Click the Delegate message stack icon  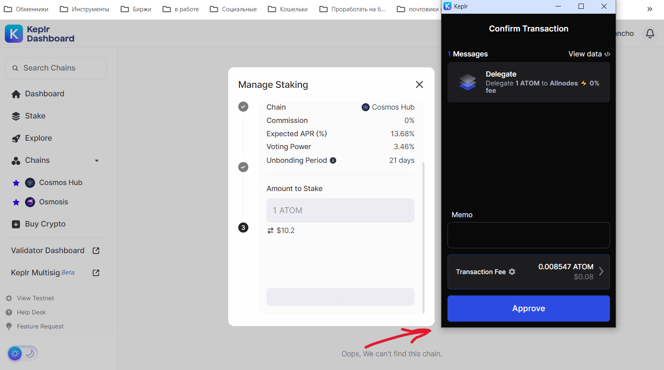click(x=468, y=82)
